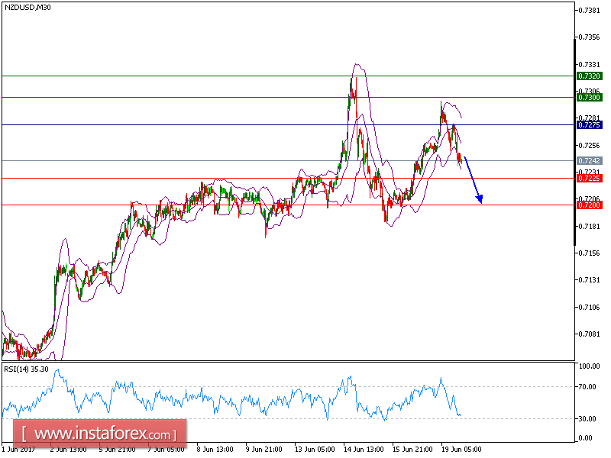This screenshot has height=458, width=611.
Task: Click the 0.7256 price axis label
Action: click(589, 145)
